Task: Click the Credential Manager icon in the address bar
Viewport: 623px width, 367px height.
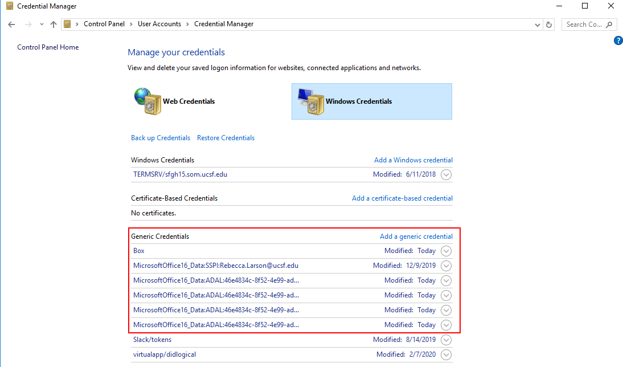Action: [x=68, y=24]
